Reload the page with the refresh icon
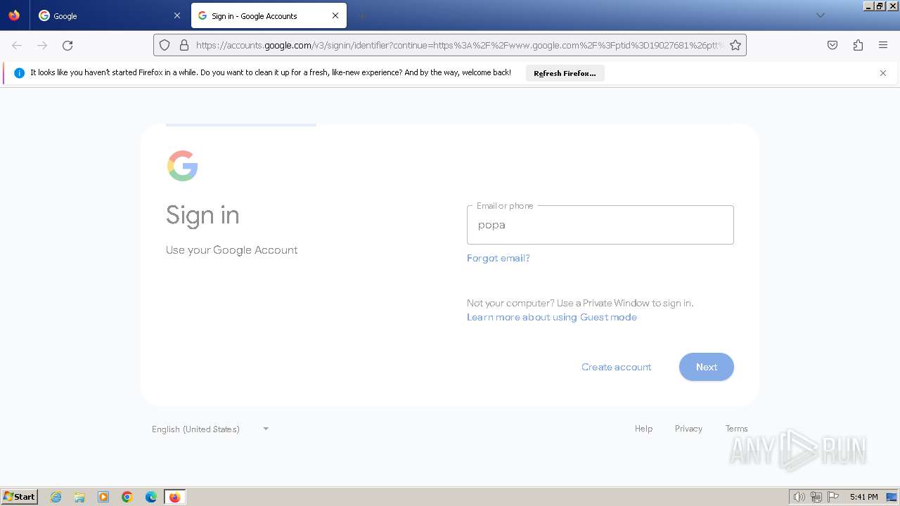This screenshot has width=900, height=506. point(67,45)
